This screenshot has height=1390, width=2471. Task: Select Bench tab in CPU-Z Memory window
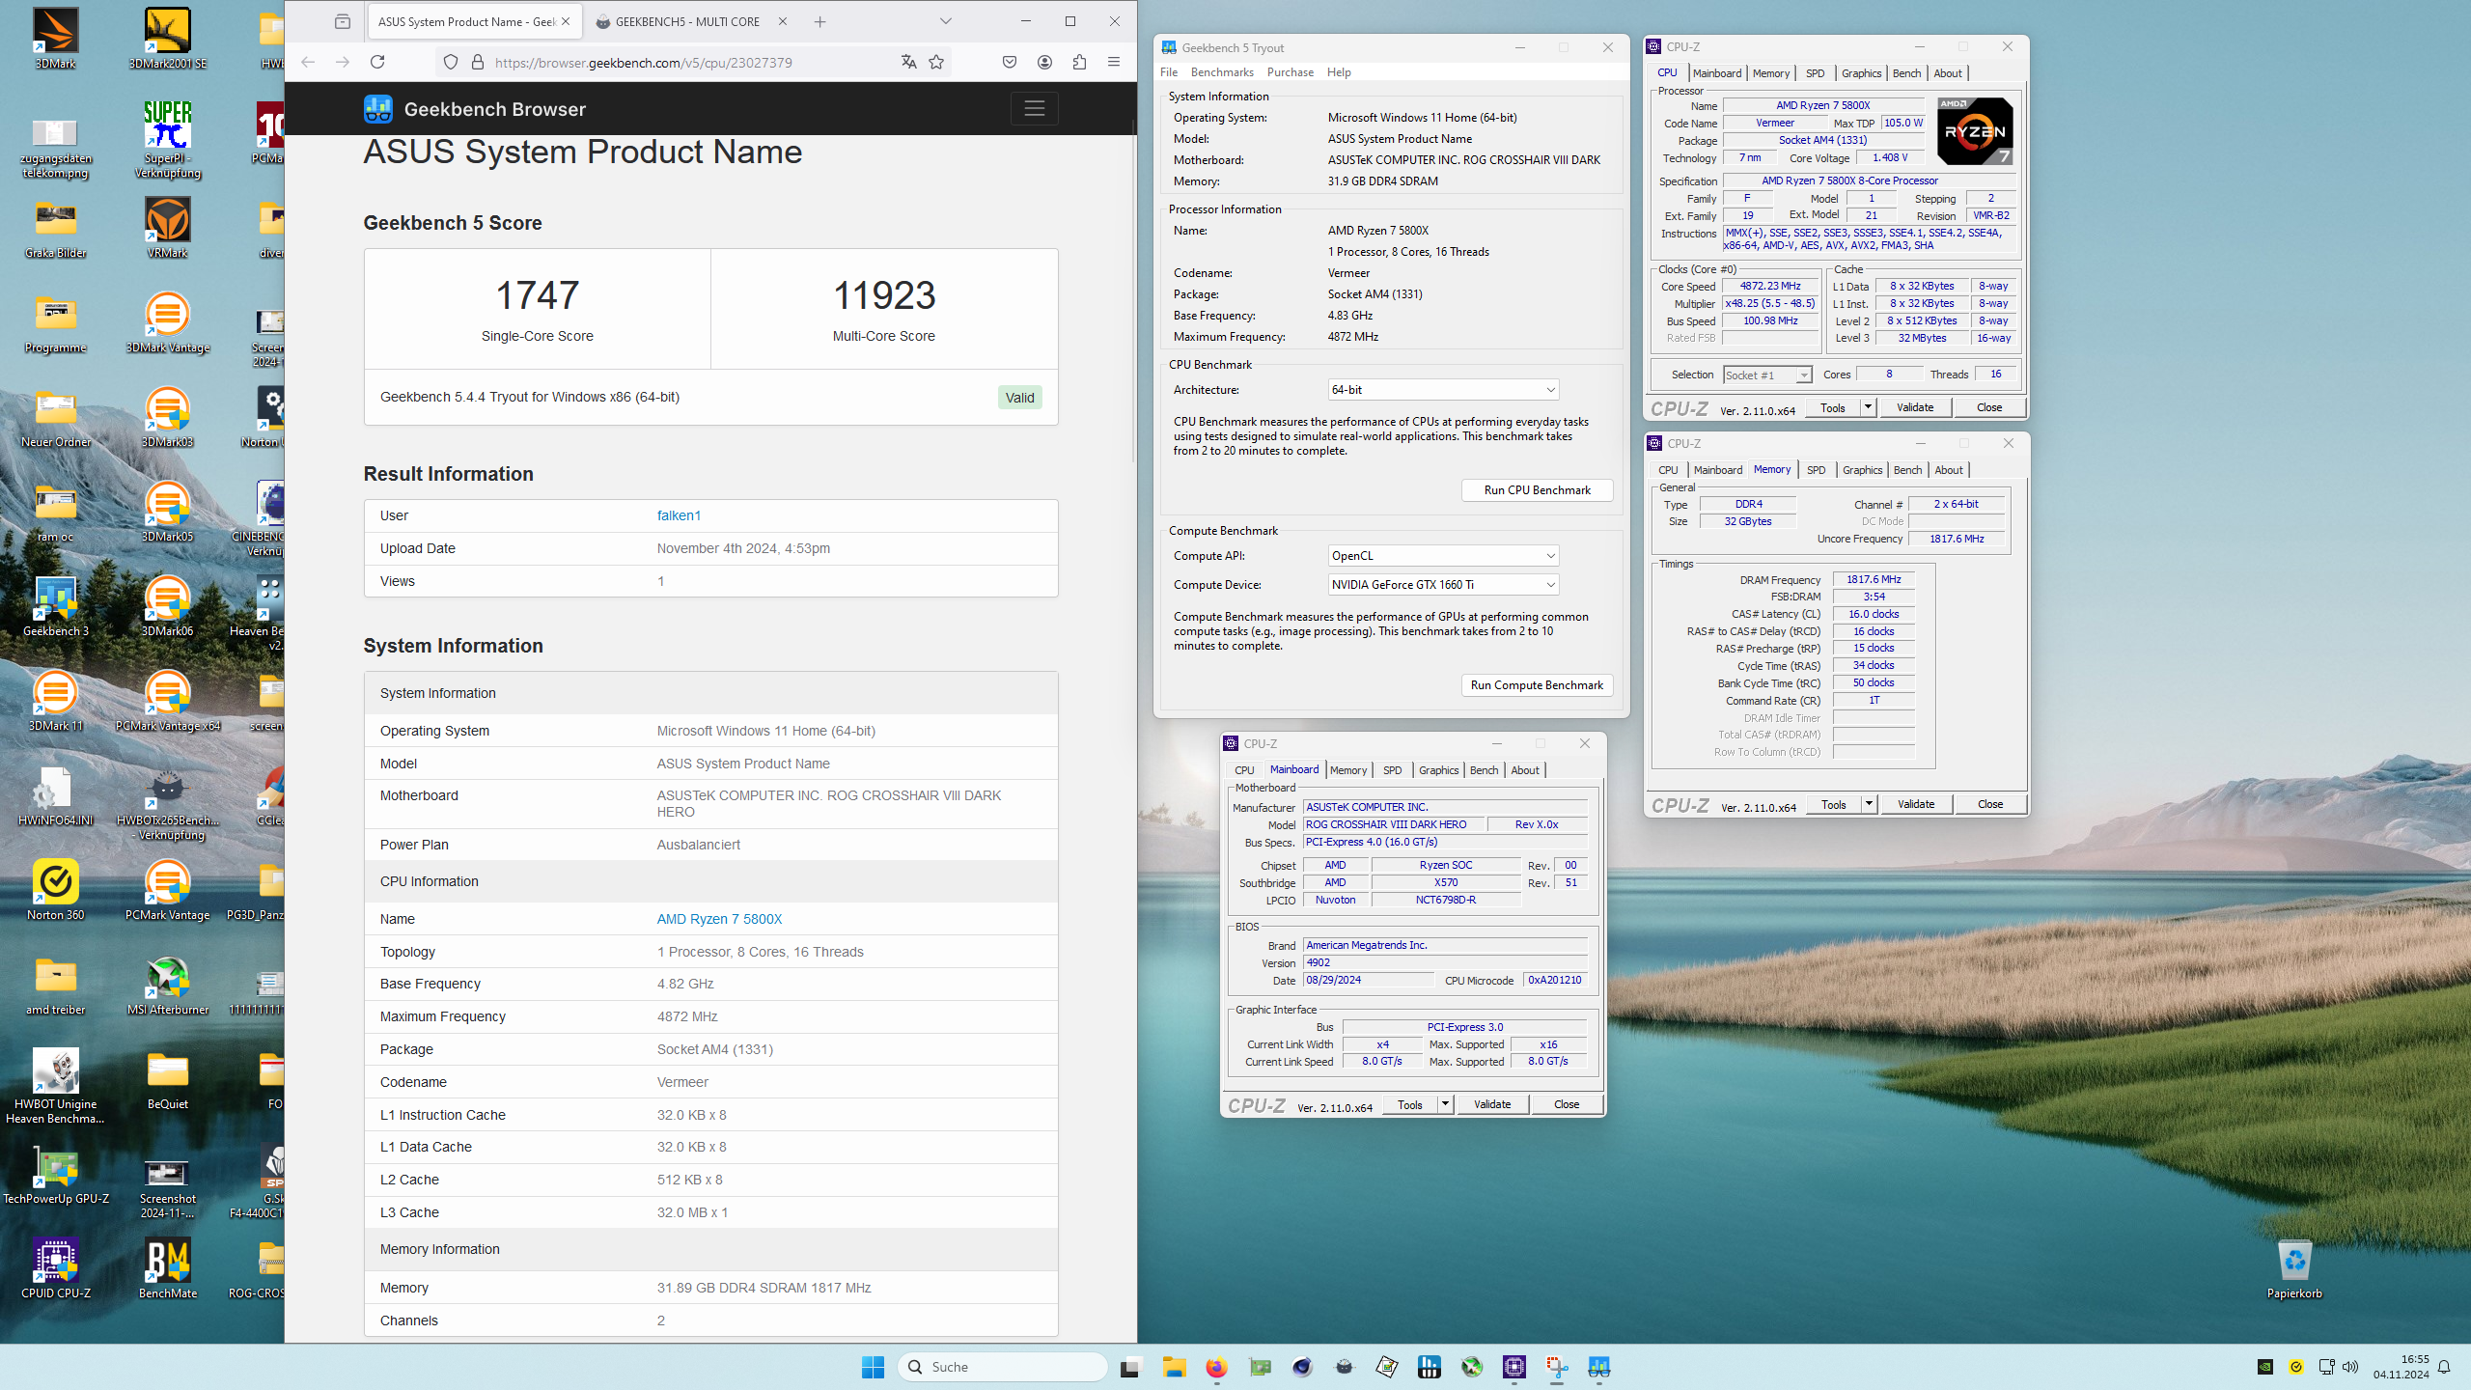[1907, 469]
